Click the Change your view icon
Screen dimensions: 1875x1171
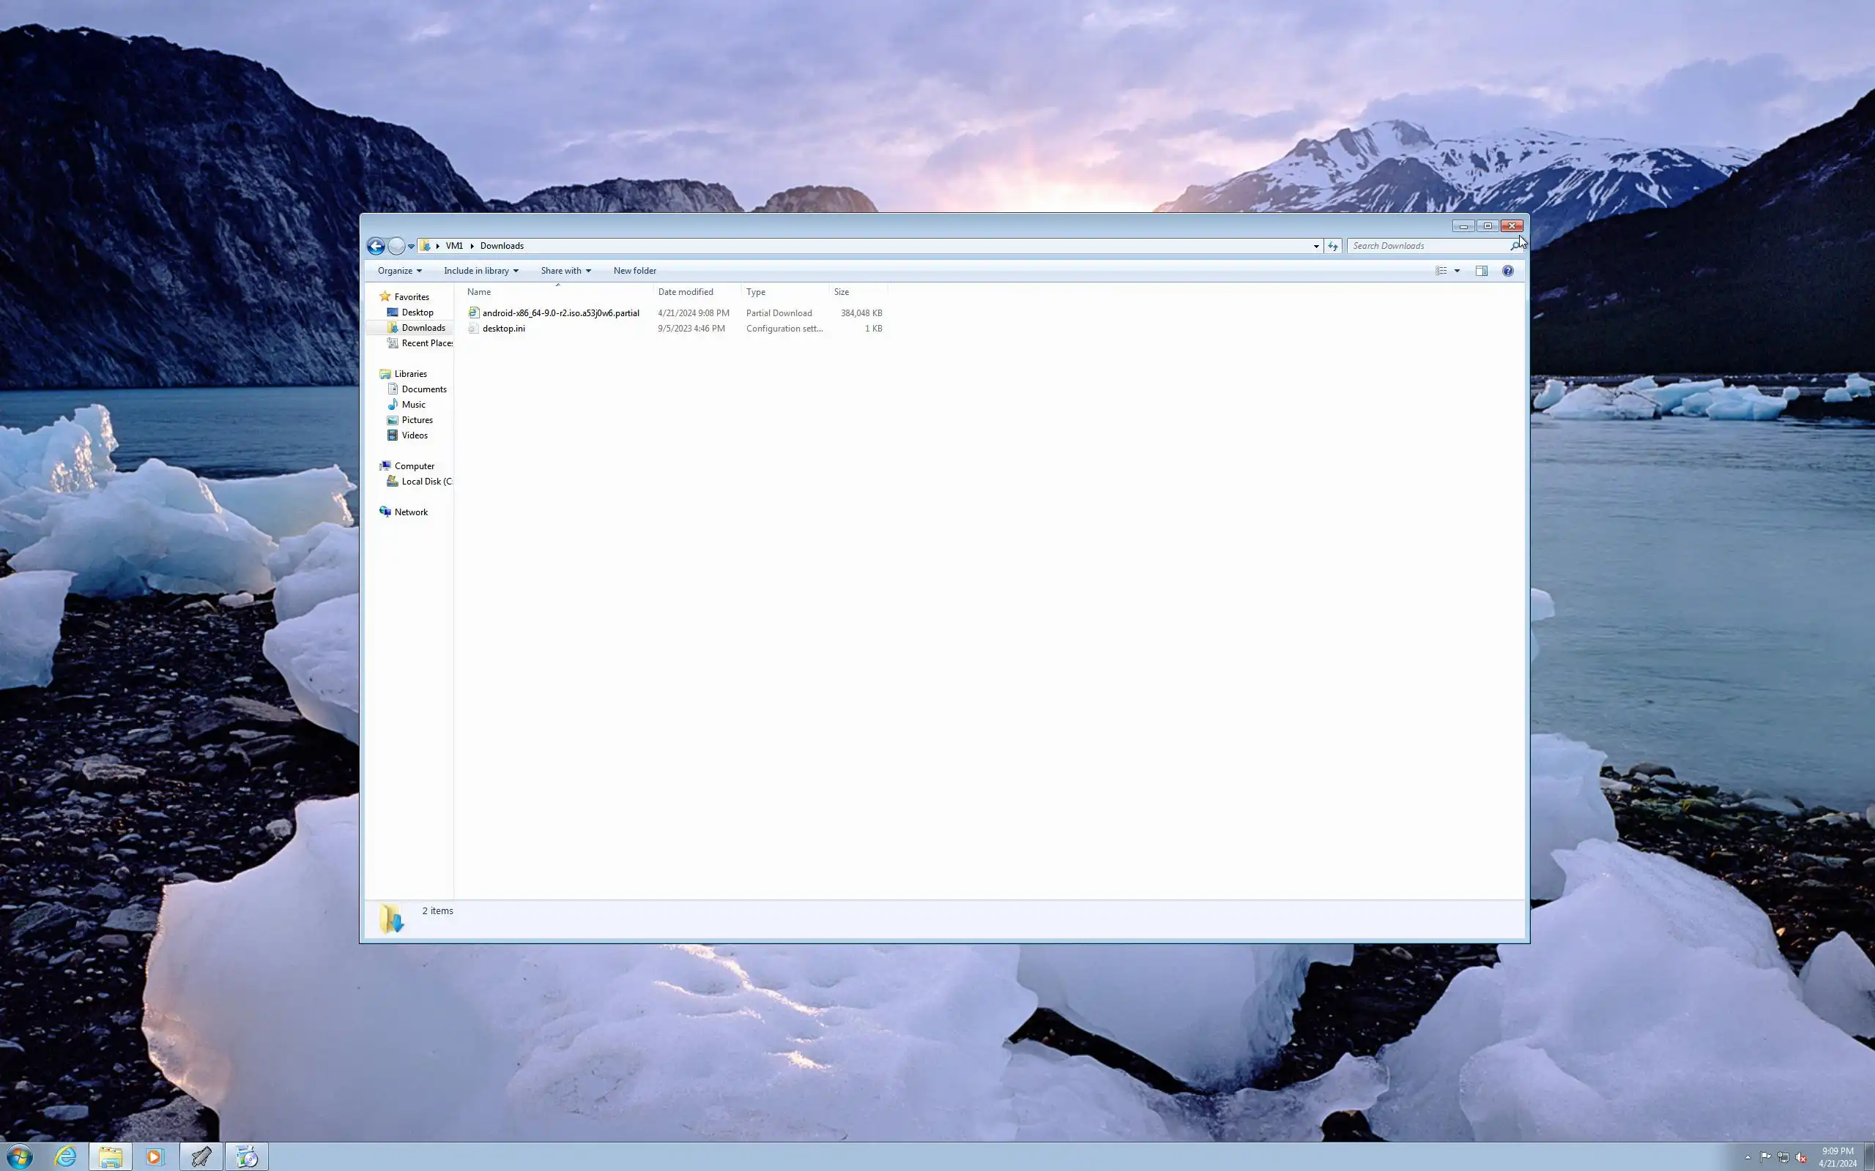click(1441, 271)
